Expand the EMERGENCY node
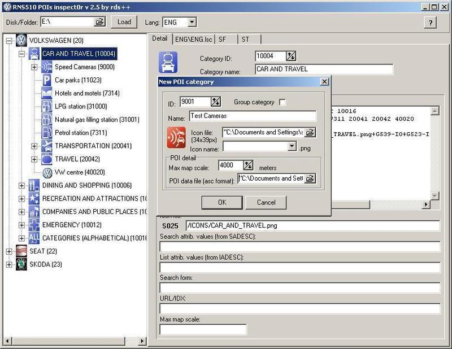Screen dimensions: 452x349 point(21,225)
